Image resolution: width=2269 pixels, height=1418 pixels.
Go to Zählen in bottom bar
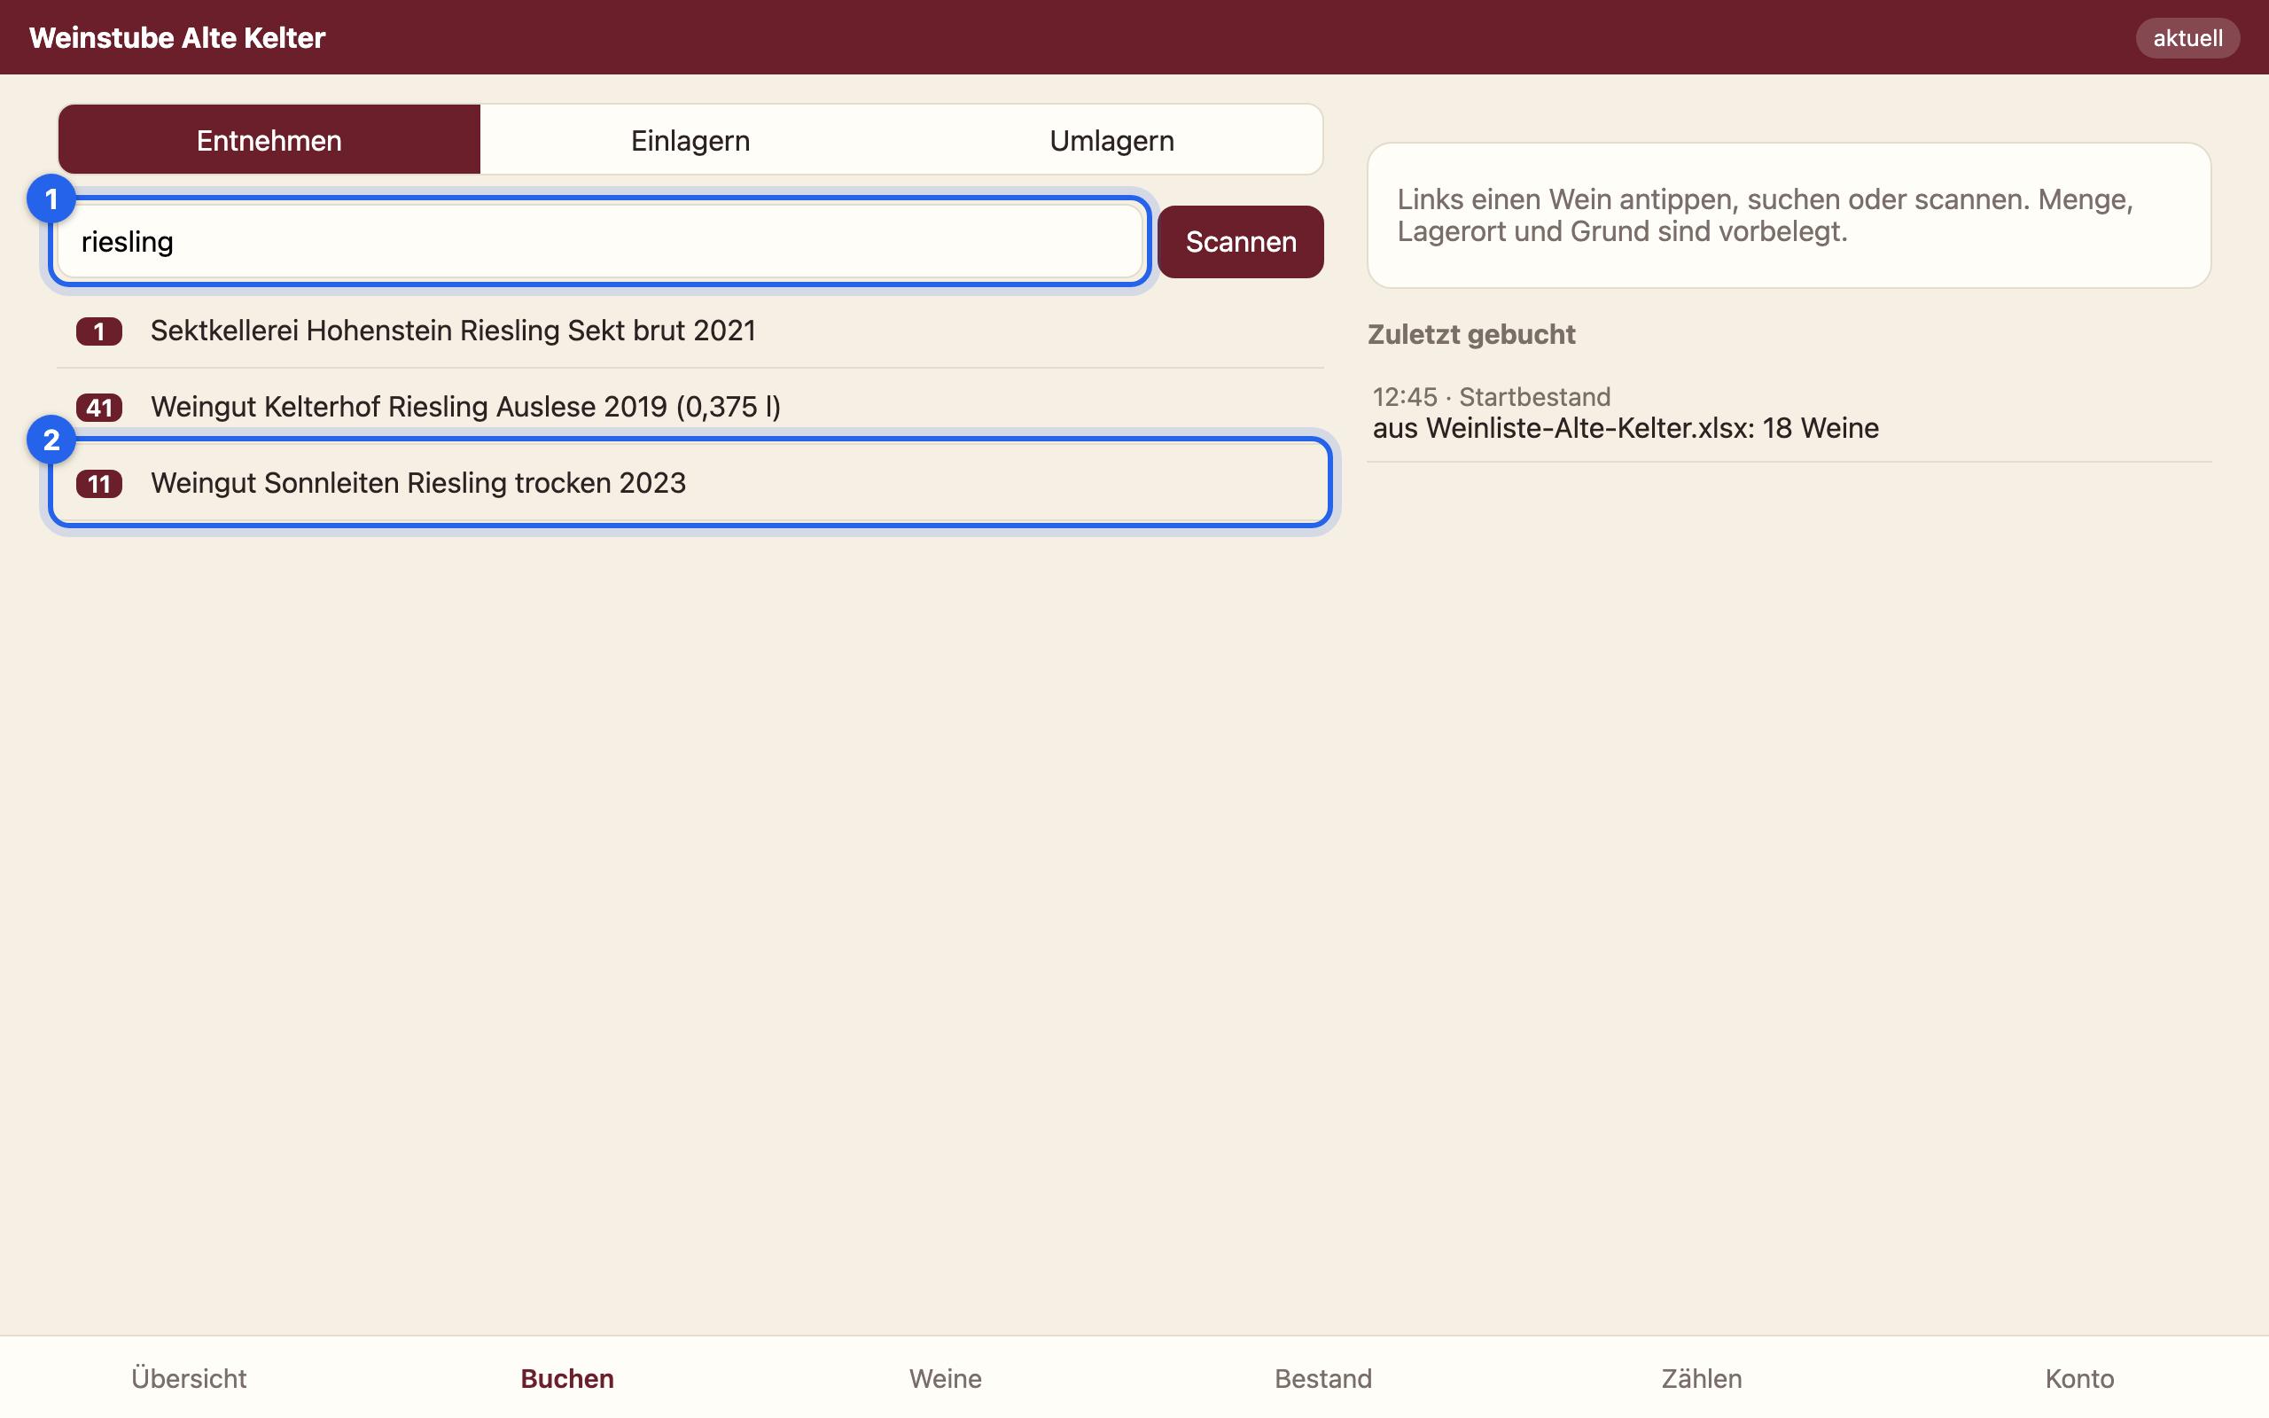(x=1702, y=1377)
